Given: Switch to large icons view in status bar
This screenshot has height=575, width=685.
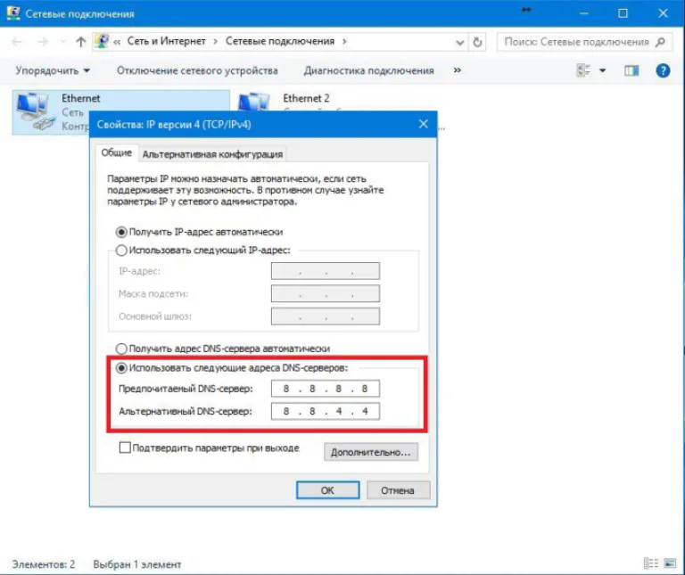Looking at the screenshot, I should 670,563.
